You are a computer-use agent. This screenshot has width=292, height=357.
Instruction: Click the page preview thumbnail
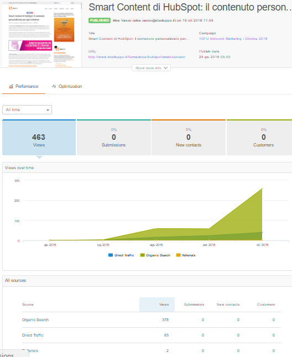point(41,34)
